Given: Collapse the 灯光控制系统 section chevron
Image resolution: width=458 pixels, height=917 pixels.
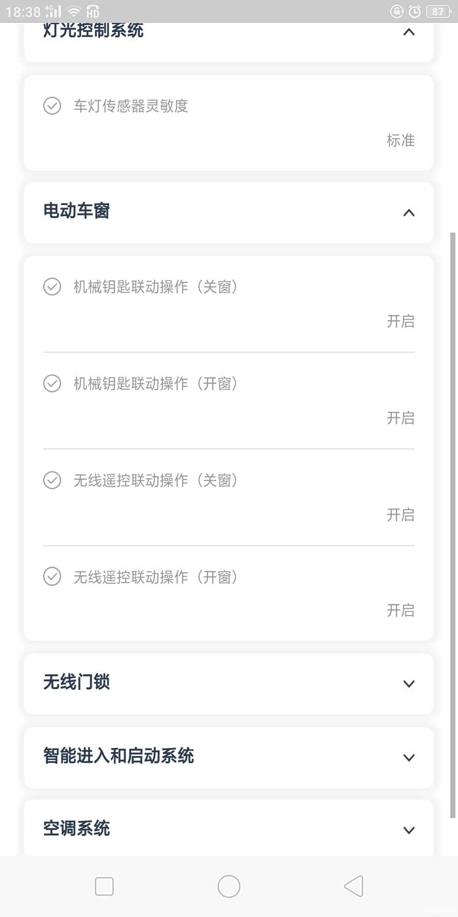Looking at the screenshot, I should 409,31.
